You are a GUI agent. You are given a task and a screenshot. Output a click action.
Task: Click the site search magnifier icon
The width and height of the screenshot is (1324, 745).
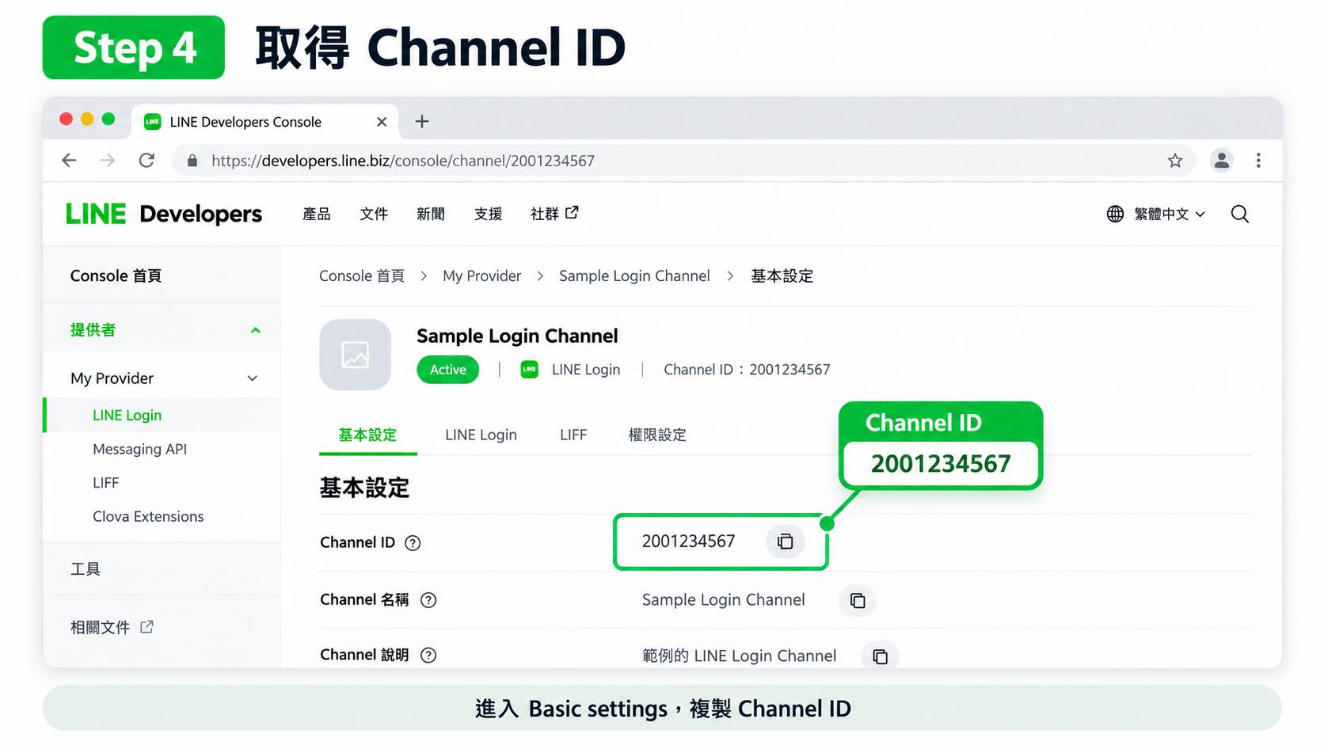point(1240,214)
